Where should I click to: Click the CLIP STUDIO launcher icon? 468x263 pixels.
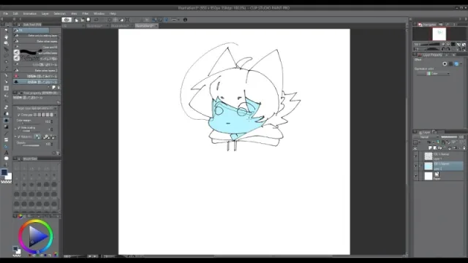click(x=67, y=20)
